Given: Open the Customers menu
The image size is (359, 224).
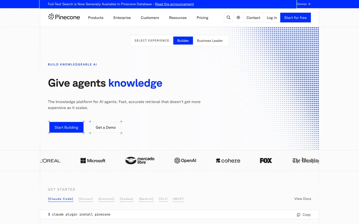Looking at the screenshot, I should [x=150, y=18].
